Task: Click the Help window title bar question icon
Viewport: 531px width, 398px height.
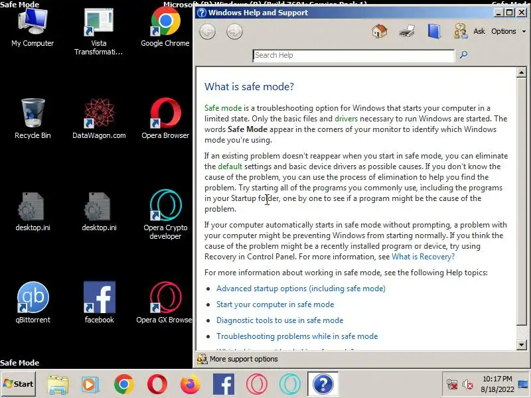Action: point(202,13)
